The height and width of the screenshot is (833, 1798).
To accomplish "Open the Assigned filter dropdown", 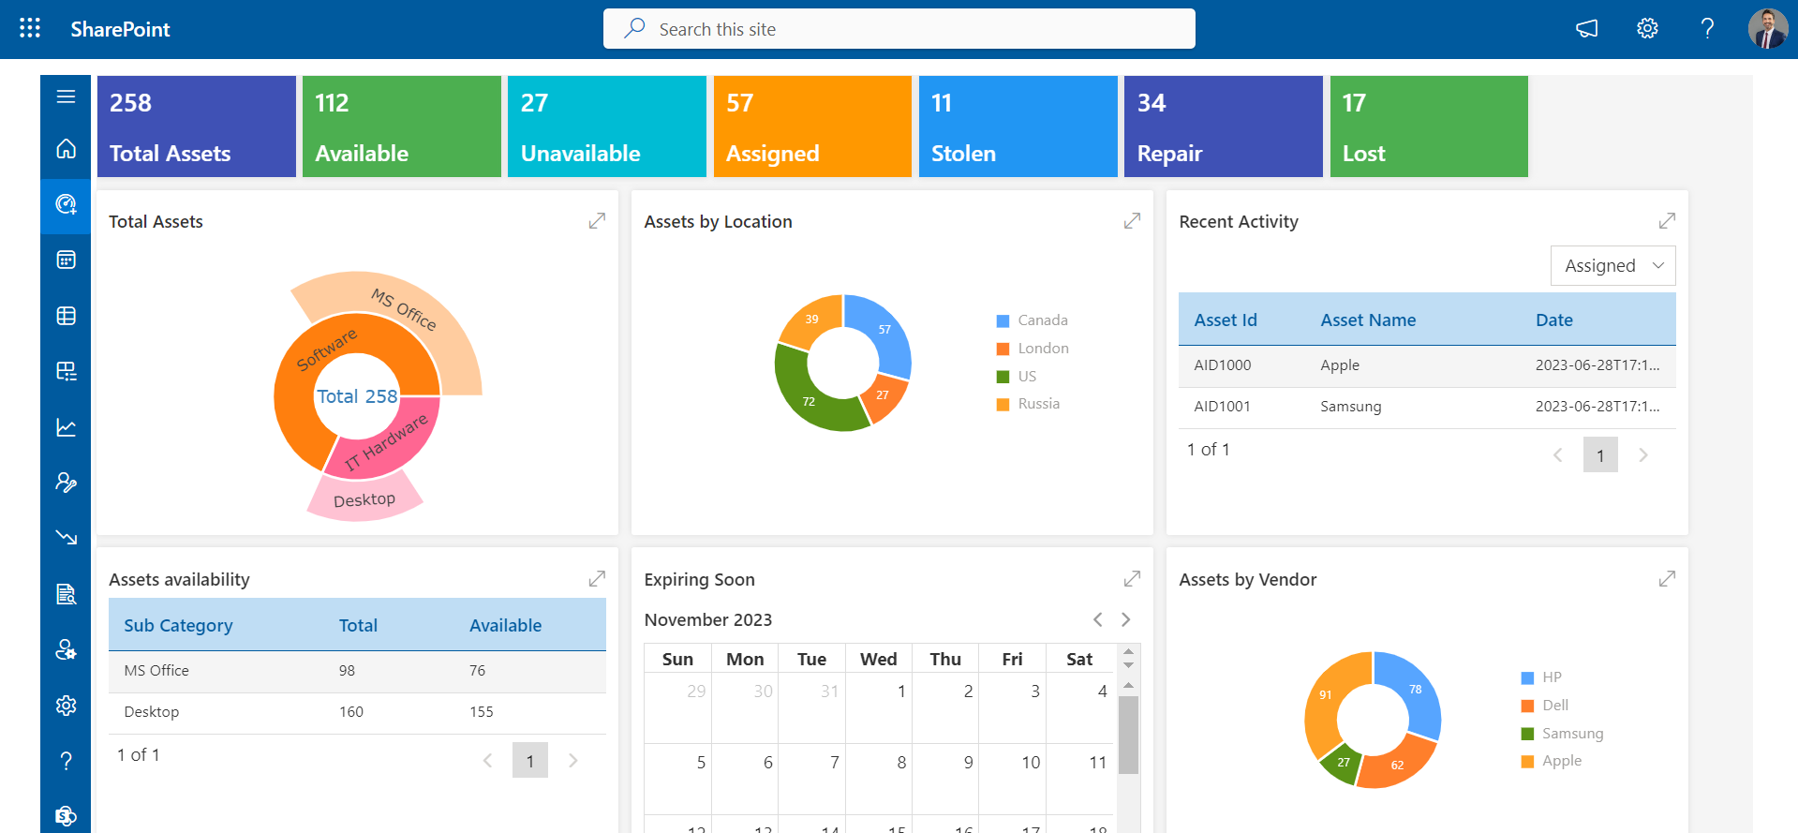I will tap(1613, 266).
